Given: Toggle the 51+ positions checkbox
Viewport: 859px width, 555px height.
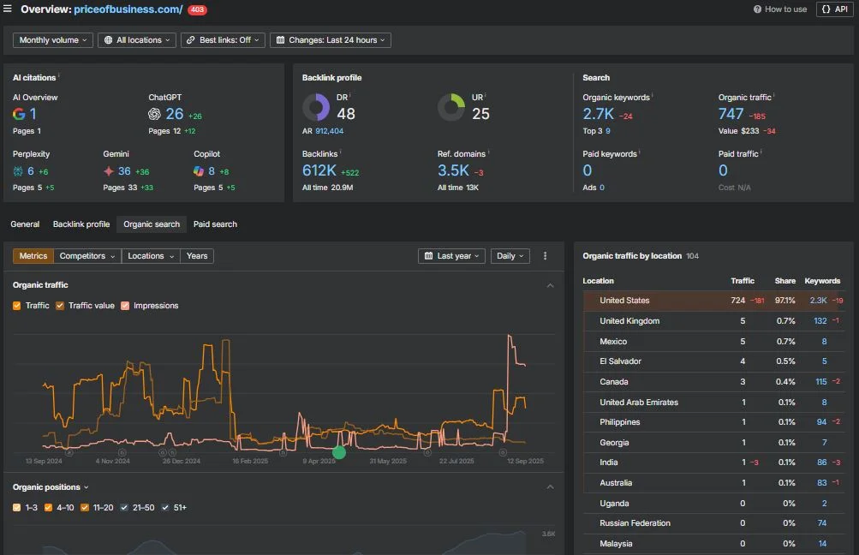Looking at the screenshot, I should 165,507.
